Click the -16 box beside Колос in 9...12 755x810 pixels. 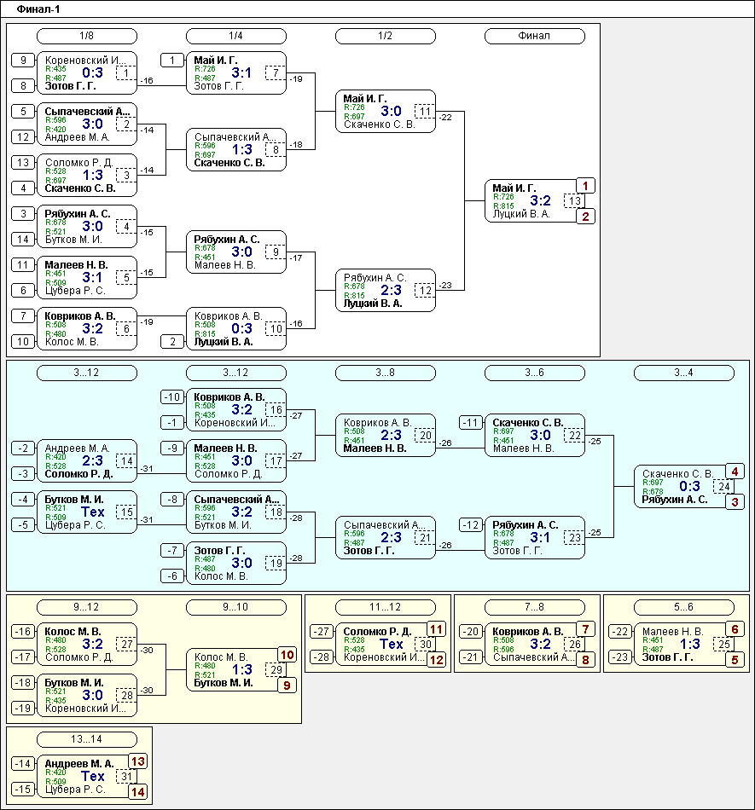pos(23,631)
